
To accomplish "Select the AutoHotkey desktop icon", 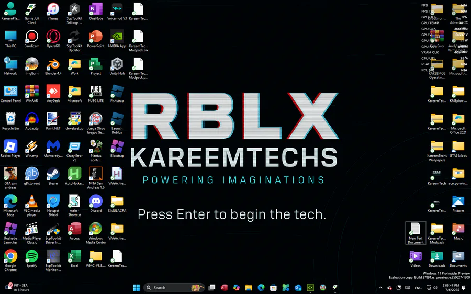I will coord(74,176).
